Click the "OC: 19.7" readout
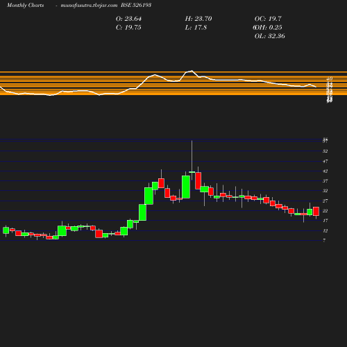The image size is (347, 347). [x=268, y=19]
